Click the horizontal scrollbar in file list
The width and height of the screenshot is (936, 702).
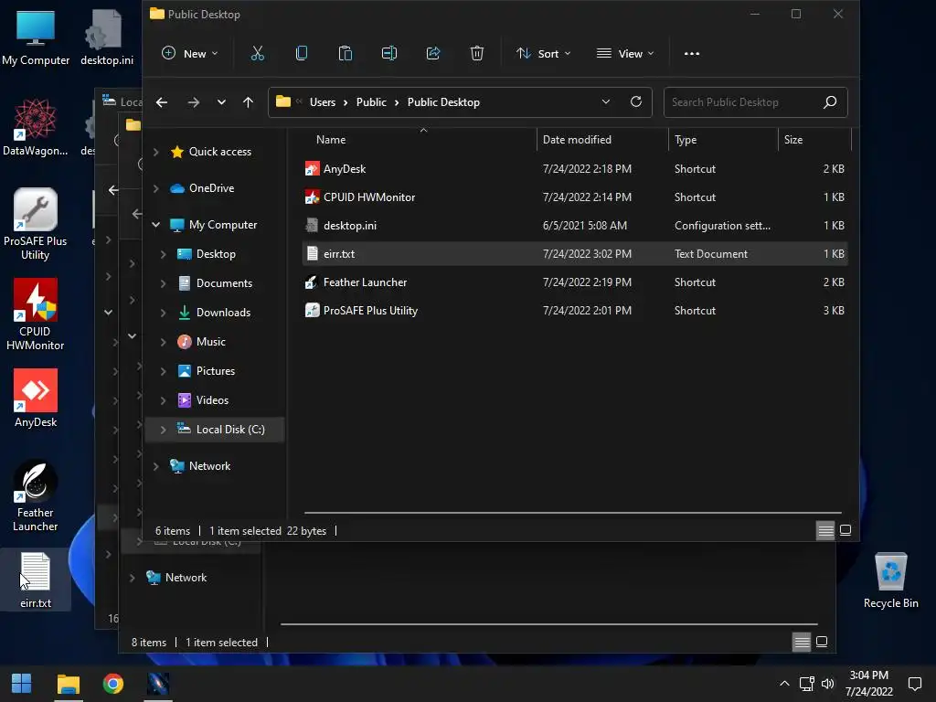tap(573, 512)
